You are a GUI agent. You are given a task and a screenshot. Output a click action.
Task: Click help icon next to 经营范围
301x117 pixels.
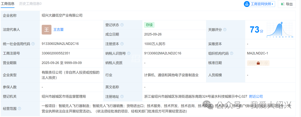click(x=20, y=108)
